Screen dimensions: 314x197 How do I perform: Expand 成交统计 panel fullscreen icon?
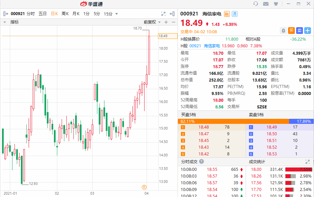(308, 161)
